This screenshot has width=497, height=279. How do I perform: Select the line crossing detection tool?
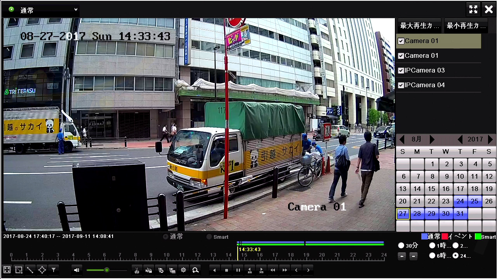[x=30, y=270]
